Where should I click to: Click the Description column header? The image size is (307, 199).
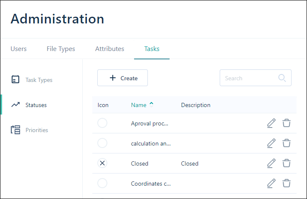click(x=196, y=105)
